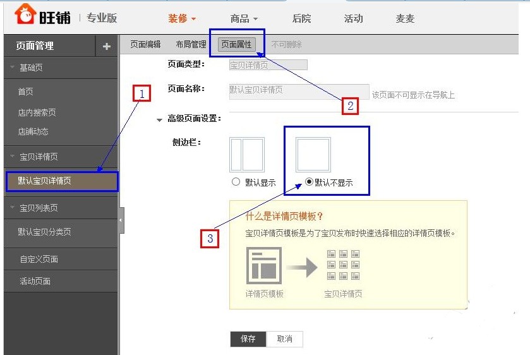Select the single-column no-sidebar layout icon
The image size is (530, 355).
click(x=313, y=155)
